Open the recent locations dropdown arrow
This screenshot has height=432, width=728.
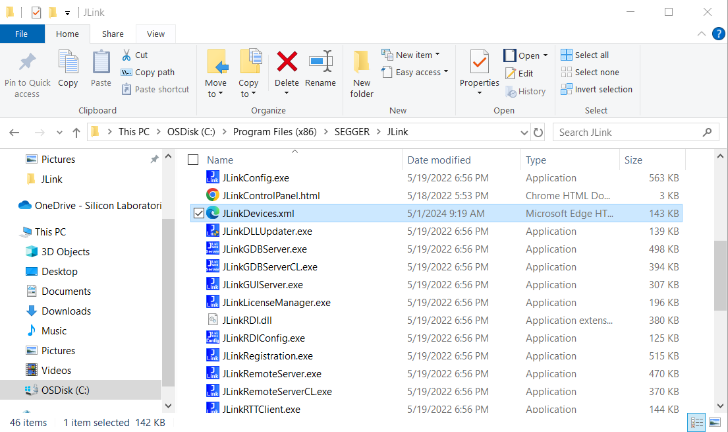(59, 133)
